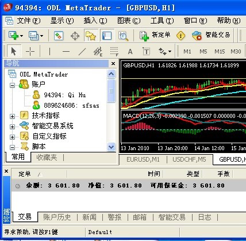Open the profiles dropdown arrow

click(42, 36)
